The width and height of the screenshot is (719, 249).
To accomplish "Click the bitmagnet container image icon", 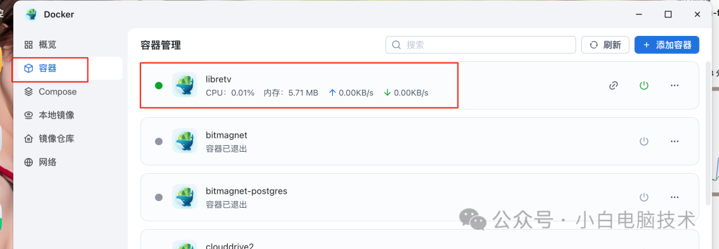I will point(185,140).
